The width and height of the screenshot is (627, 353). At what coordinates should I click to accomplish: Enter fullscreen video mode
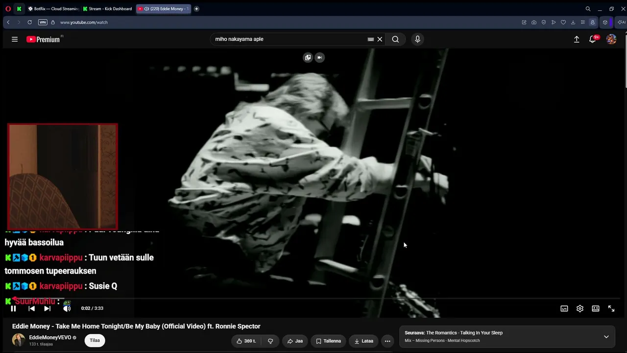(611, 308)
